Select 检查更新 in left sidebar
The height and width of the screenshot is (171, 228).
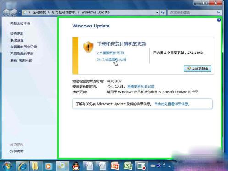point(17,33)
